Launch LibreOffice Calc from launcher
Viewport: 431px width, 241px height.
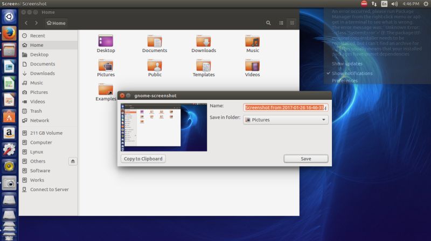pyautogui.click(x=9, y=83)
